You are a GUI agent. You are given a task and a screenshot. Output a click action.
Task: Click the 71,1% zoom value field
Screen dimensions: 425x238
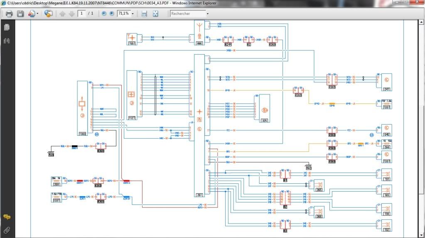coord(123,14)
